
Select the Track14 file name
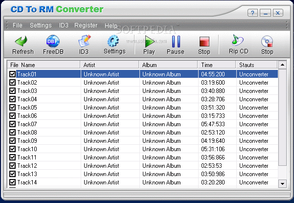pyautogui.click(x=27, y=182)
